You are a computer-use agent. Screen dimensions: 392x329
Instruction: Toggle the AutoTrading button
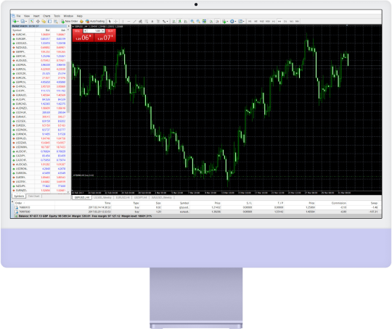pos(95,22)
